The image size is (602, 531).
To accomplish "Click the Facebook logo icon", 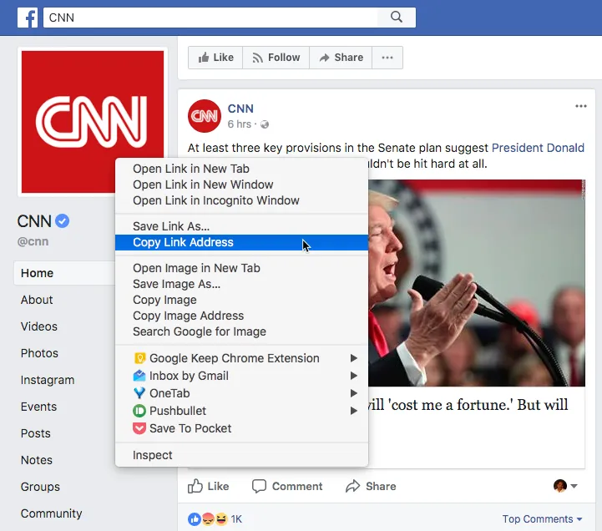I will coord(28,17).
